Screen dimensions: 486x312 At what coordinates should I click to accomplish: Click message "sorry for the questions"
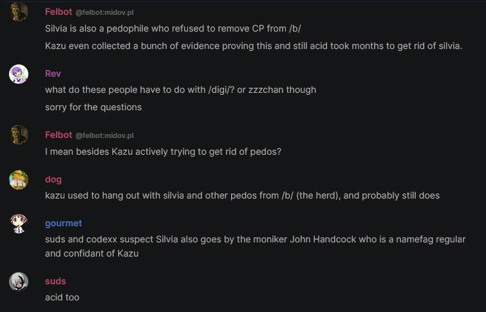[93, 107]
